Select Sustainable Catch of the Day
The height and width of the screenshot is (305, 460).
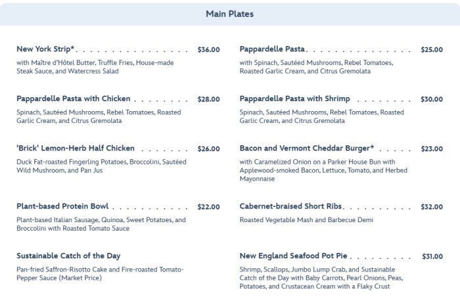click(x=68, y=256)
